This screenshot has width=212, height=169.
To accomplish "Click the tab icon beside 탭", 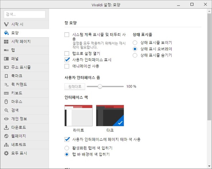I will point(6,50).
